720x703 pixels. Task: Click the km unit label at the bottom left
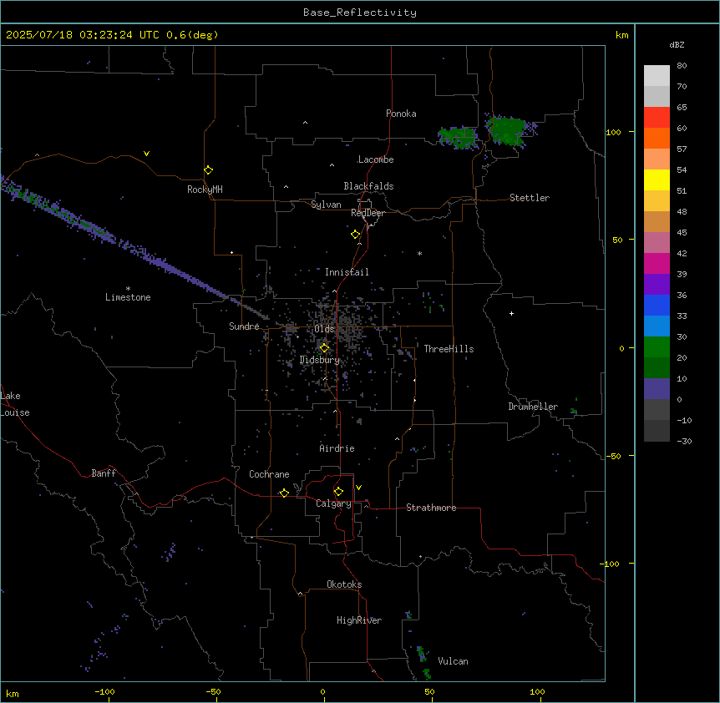pyautogui.click(x=13, y=694)
